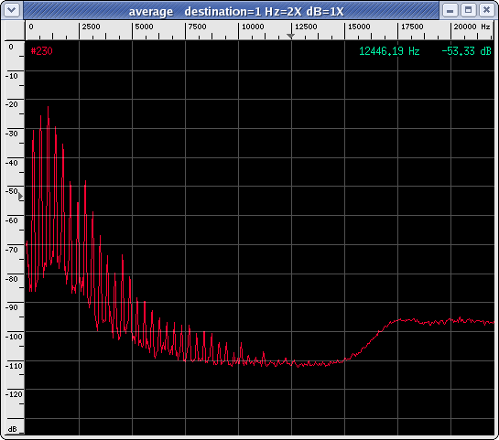Click the -30 label on dB ruler
The image size is (499, 440).
pos(12,134)
